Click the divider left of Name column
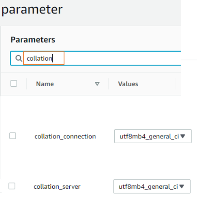This screenshot has height=202, width=197. pos(26,84)
